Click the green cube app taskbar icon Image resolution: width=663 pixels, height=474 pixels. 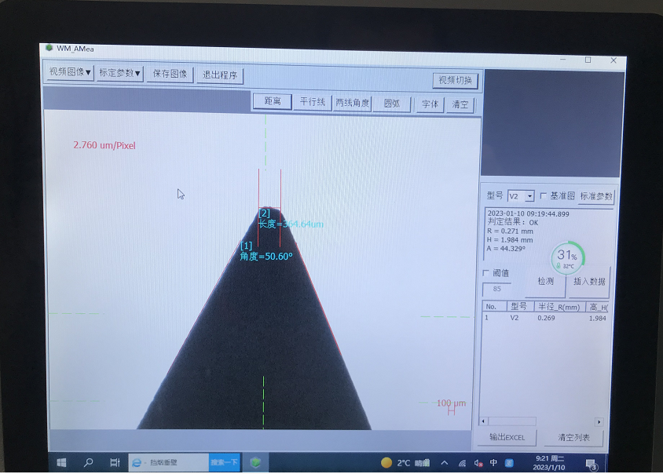[x=255, y=462]
